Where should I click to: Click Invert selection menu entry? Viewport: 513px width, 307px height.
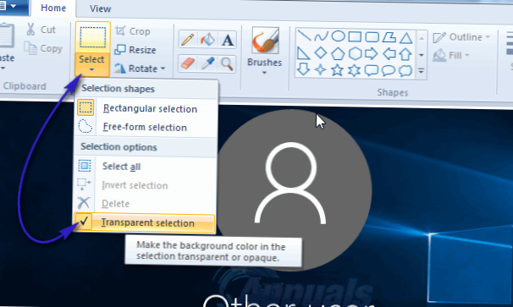point(146,185)
